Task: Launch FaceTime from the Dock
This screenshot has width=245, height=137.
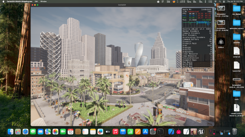Action: click(63, 132)
